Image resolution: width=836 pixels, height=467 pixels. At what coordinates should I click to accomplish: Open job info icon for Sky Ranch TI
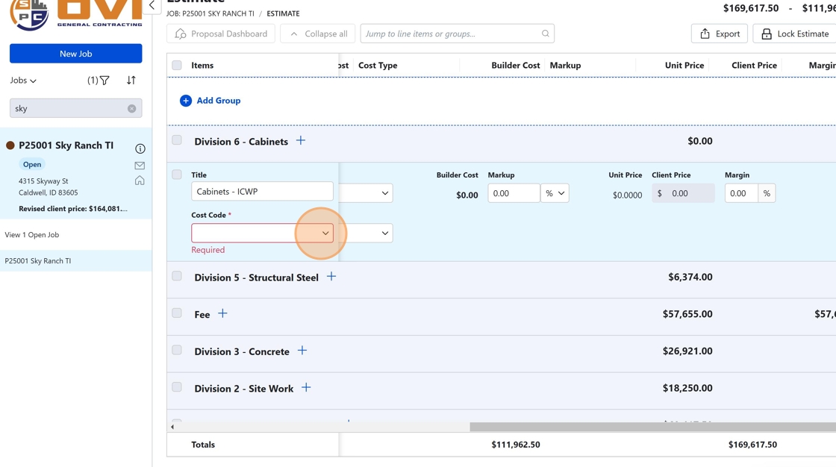[x=140, y=149]
